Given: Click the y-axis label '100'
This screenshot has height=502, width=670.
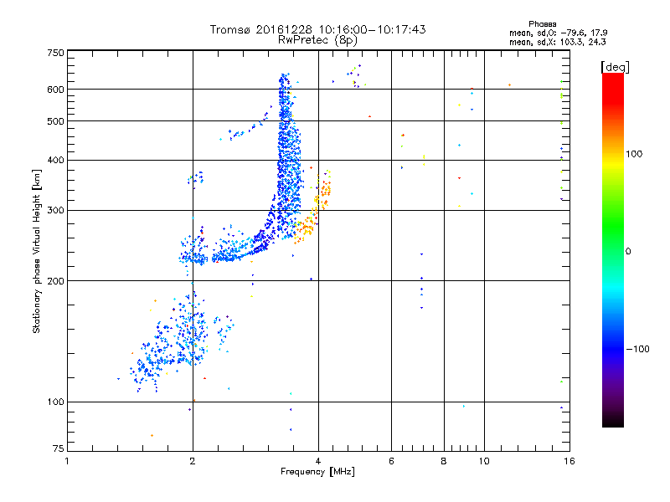Looking at the screenshot, I should (x=55, y=402).
